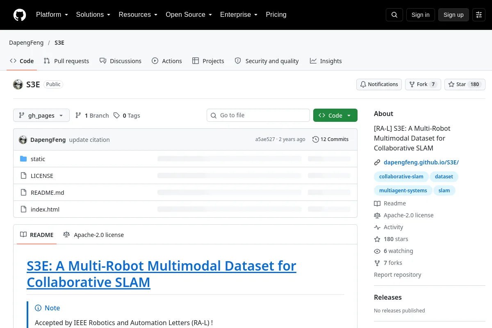
Task: Expand the Enterprise menu
Action: [239, 15]
